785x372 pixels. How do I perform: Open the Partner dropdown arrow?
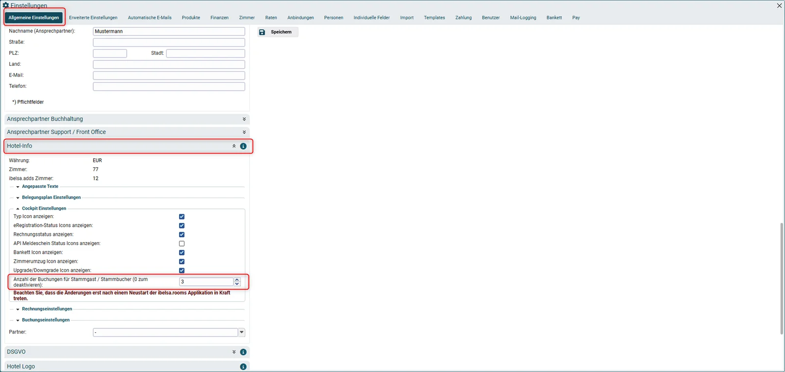241,332
